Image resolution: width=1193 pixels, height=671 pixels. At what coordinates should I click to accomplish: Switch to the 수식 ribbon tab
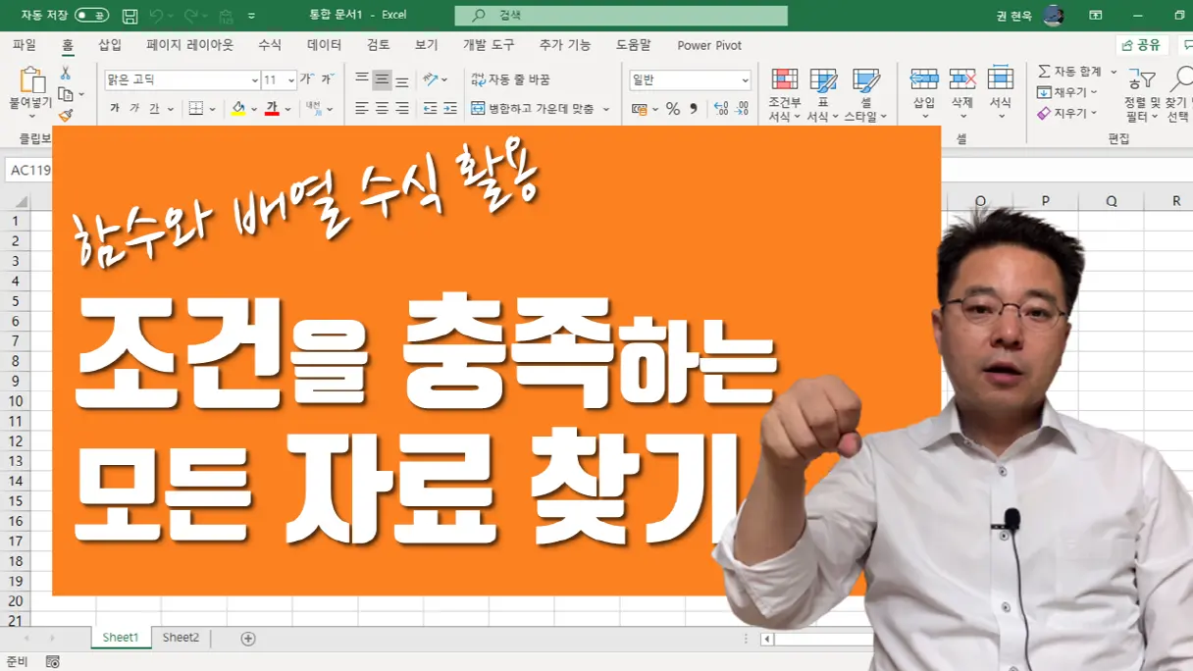click(x=265, y=45)
